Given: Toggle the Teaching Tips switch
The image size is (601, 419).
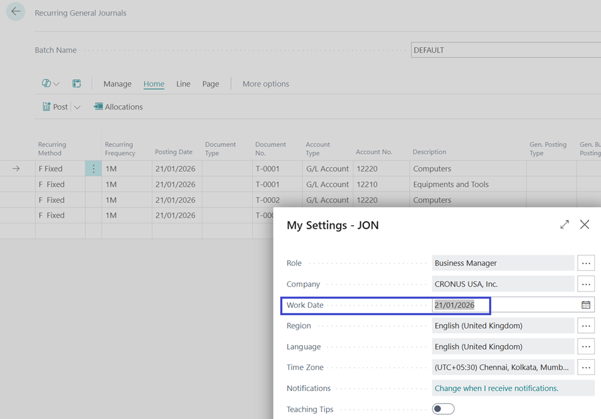Looking at the screenshot, I should coord(443,409).
